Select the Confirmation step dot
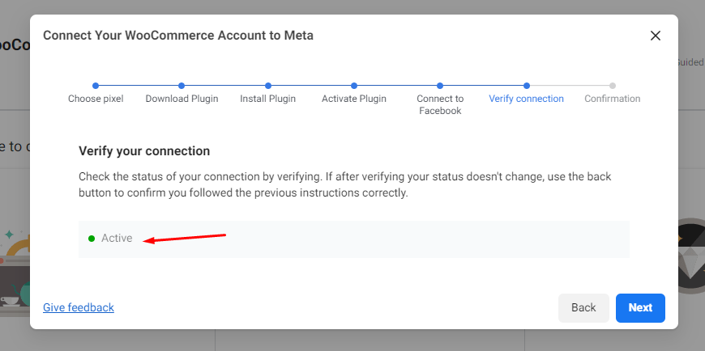 613,86
